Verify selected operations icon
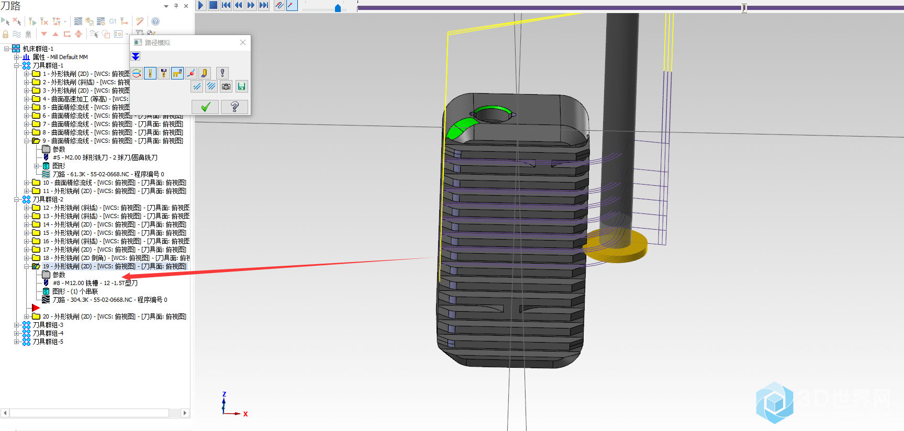The image size is (904, 431). tap(90, 21)
